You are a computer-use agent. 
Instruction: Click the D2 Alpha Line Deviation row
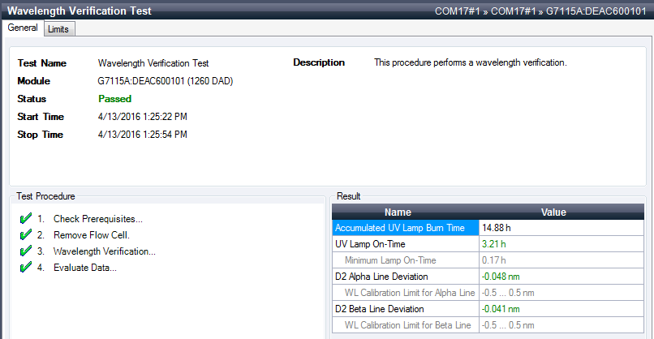point(404,277)
